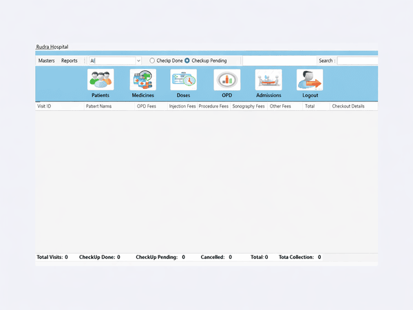Select the Checkup Pending radio button
413x310 pixels.
187,61
